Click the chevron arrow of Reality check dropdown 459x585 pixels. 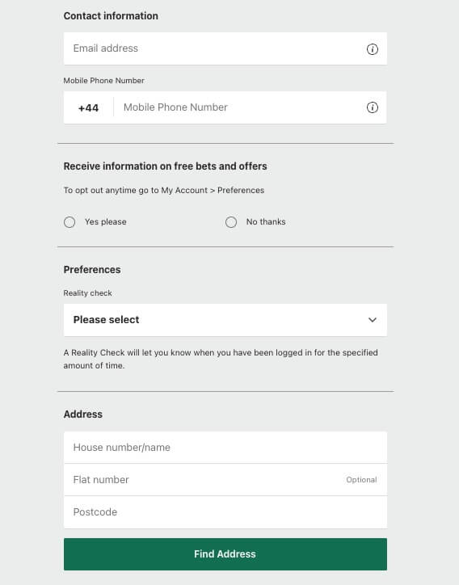tap(372, 320)
